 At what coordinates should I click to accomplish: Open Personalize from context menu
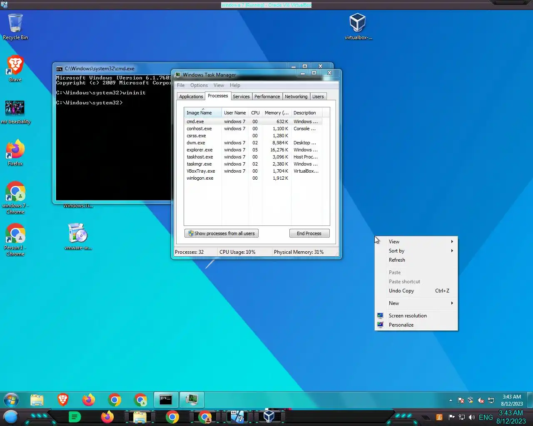coord(416,325)
